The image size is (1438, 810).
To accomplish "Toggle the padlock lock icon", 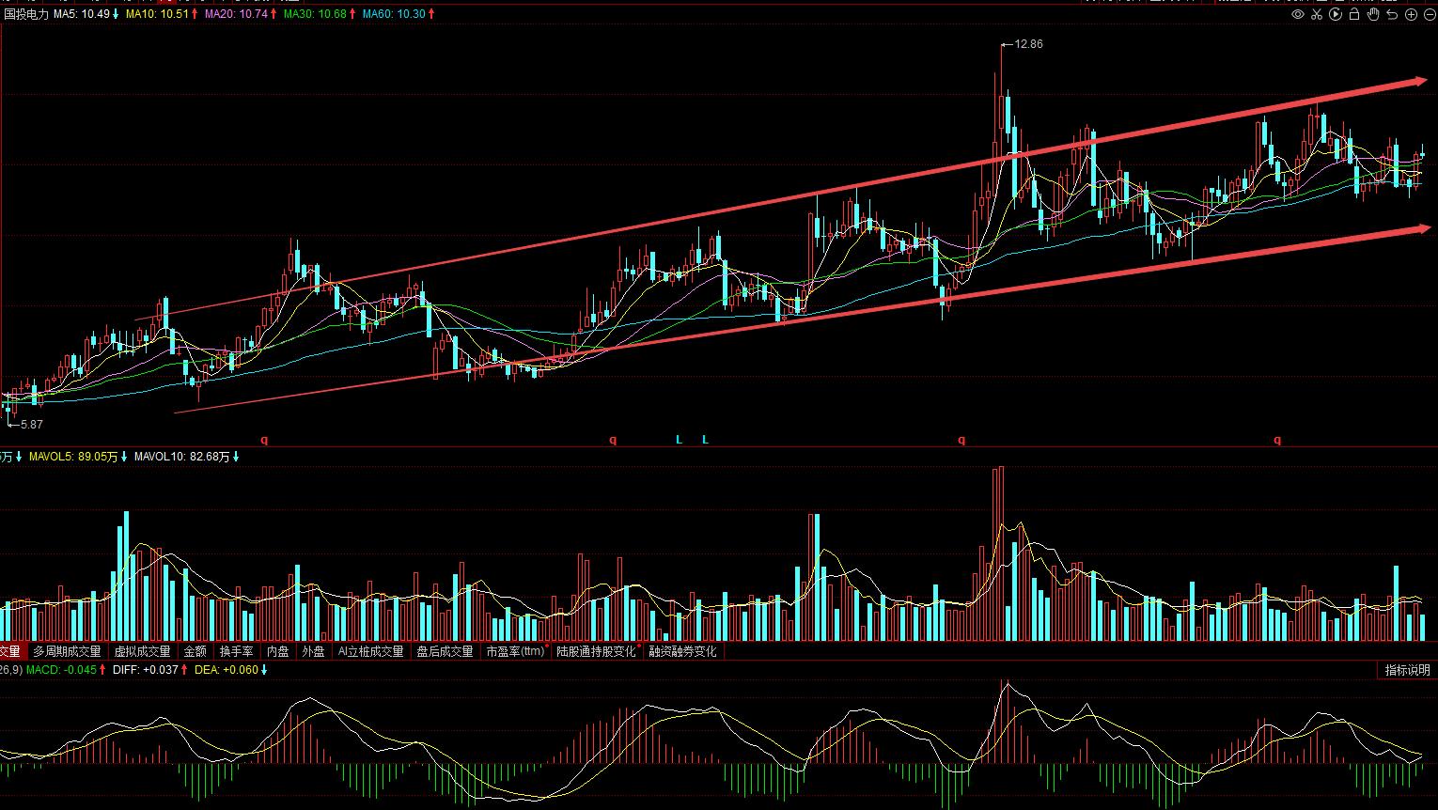I will coord(1354,14).
